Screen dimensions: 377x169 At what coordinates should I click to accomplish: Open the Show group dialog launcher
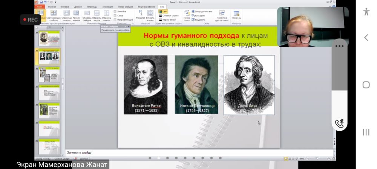click(133, 24)
